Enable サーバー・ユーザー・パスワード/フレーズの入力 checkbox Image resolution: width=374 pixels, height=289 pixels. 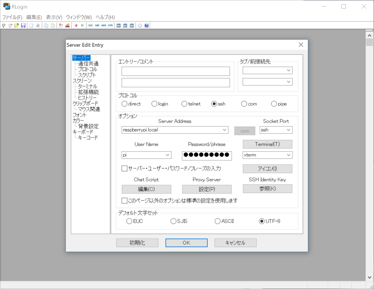tap(124, 168)
